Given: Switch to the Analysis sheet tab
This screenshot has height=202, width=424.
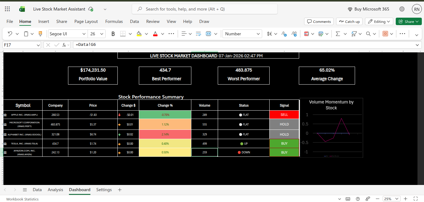Looking at the screenshot, I should click(x=55, y=190).
